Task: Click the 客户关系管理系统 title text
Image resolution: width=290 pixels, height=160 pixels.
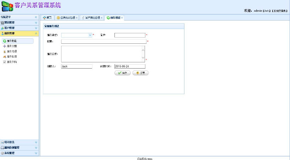Action: [x=38, y=5]
